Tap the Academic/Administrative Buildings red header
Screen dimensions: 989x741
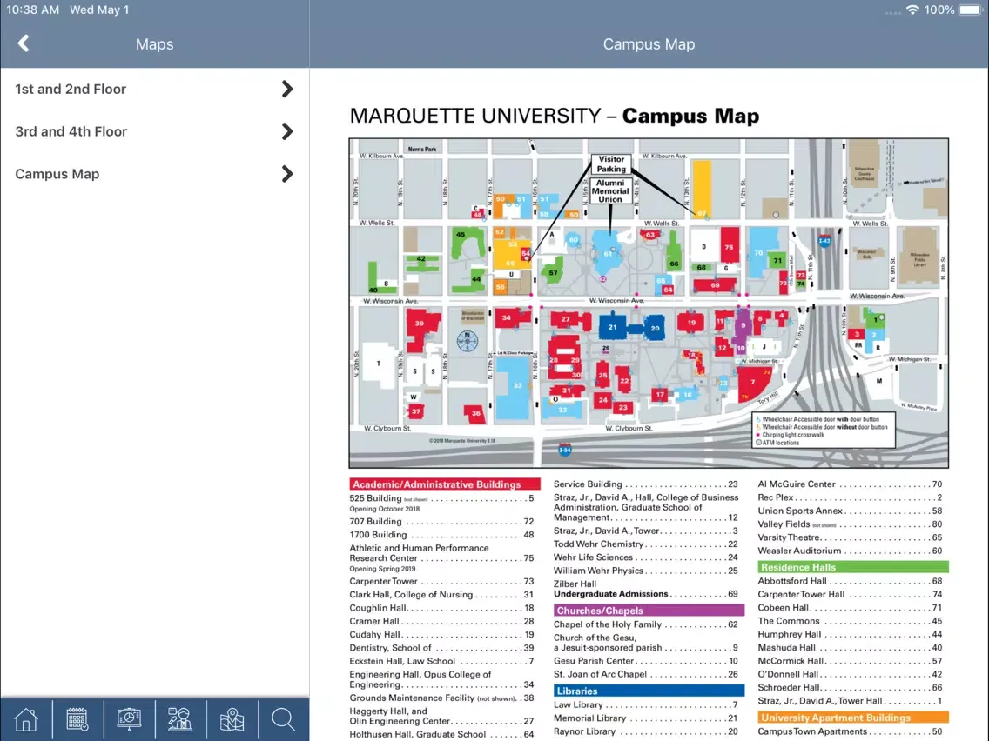point(445,484)
